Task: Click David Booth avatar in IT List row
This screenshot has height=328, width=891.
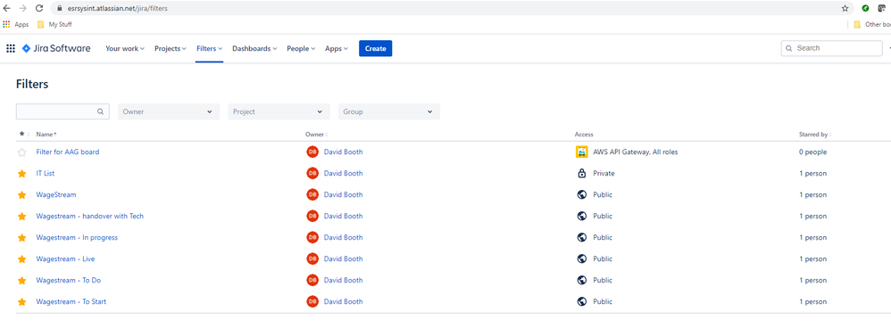Action: pos(312,173)
